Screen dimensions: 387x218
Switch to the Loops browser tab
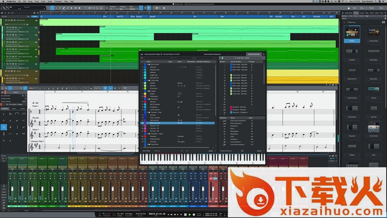[362, 13]
